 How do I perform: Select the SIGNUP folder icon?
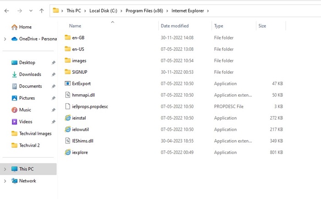(67, 72)
